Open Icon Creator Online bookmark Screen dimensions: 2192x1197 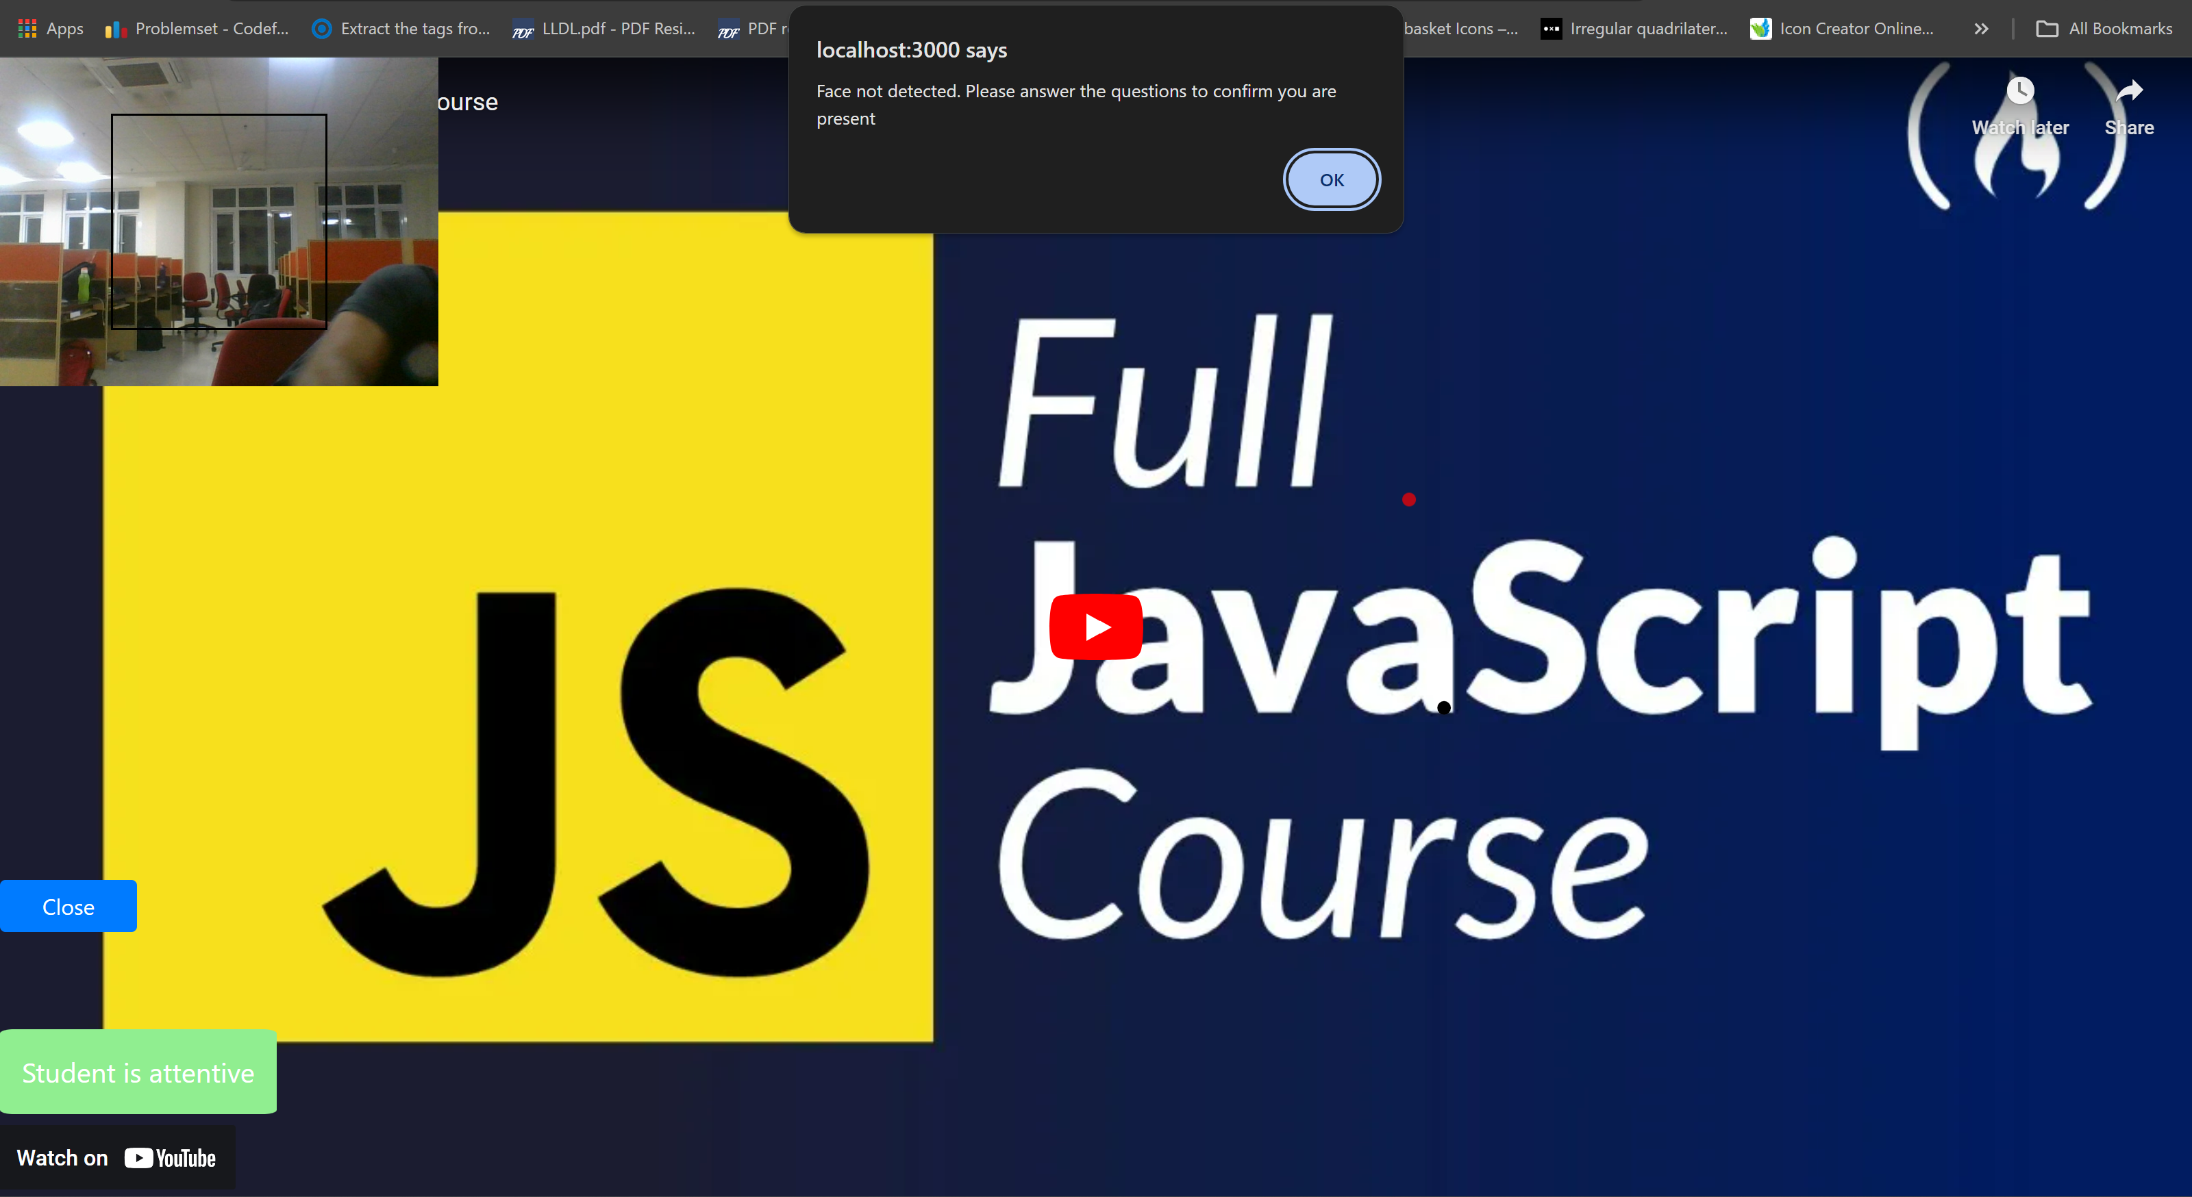[1843, 28]
